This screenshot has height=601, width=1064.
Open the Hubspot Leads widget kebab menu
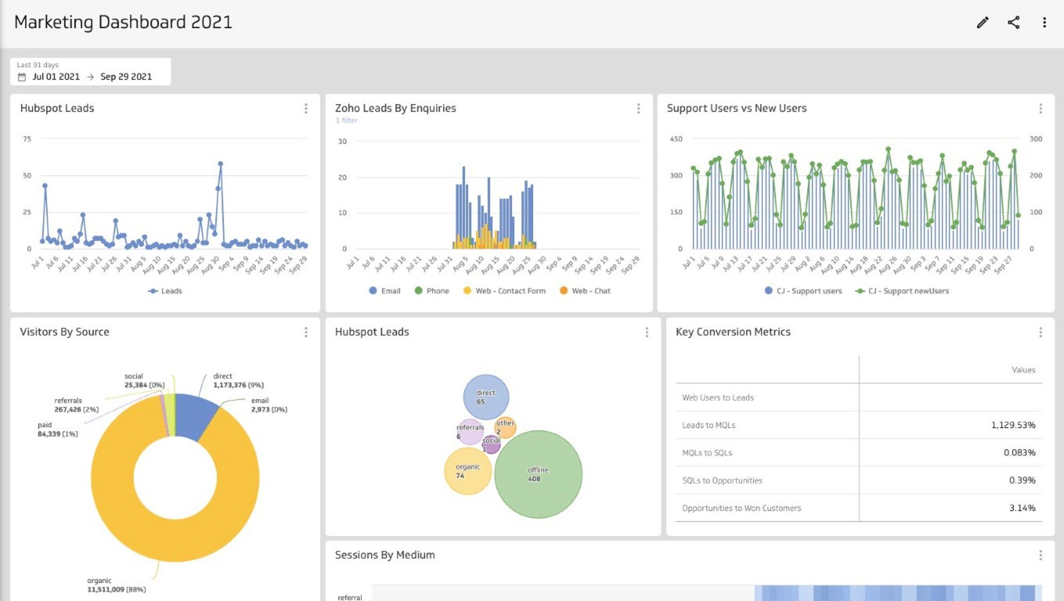[306, 109]
